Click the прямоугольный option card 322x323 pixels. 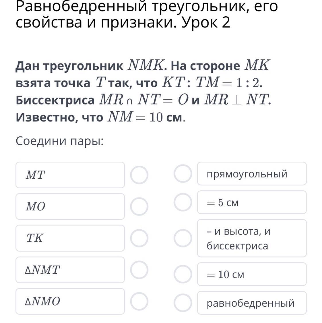point(252,174)
